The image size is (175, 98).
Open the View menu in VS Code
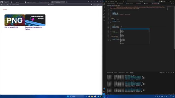(x=116, y=1)
